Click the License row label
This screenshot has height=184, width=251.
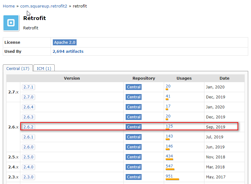point(12,42)
